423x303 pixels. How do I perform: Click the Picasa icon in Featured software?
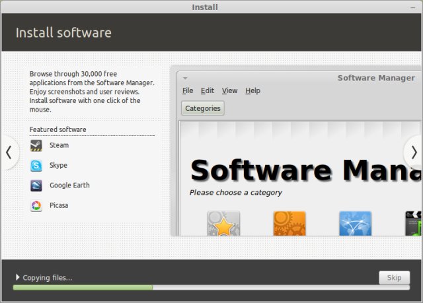pyautogui.click(x=36, y=206)
